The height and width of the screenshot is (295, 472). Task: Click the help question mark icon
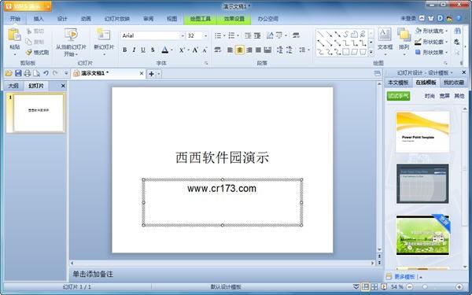point(459,18)
